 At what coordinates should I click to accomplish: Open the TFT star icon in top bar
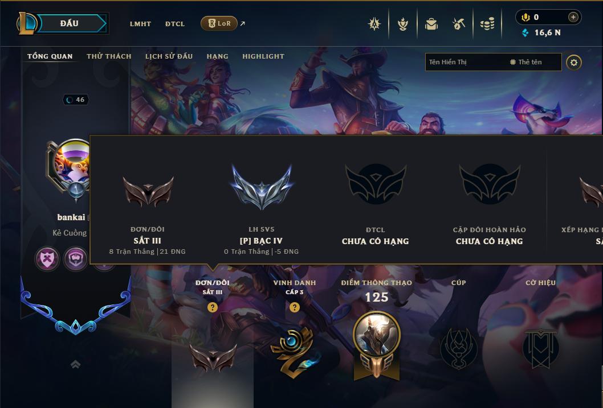pyautogui.click(x=374, y=24)
